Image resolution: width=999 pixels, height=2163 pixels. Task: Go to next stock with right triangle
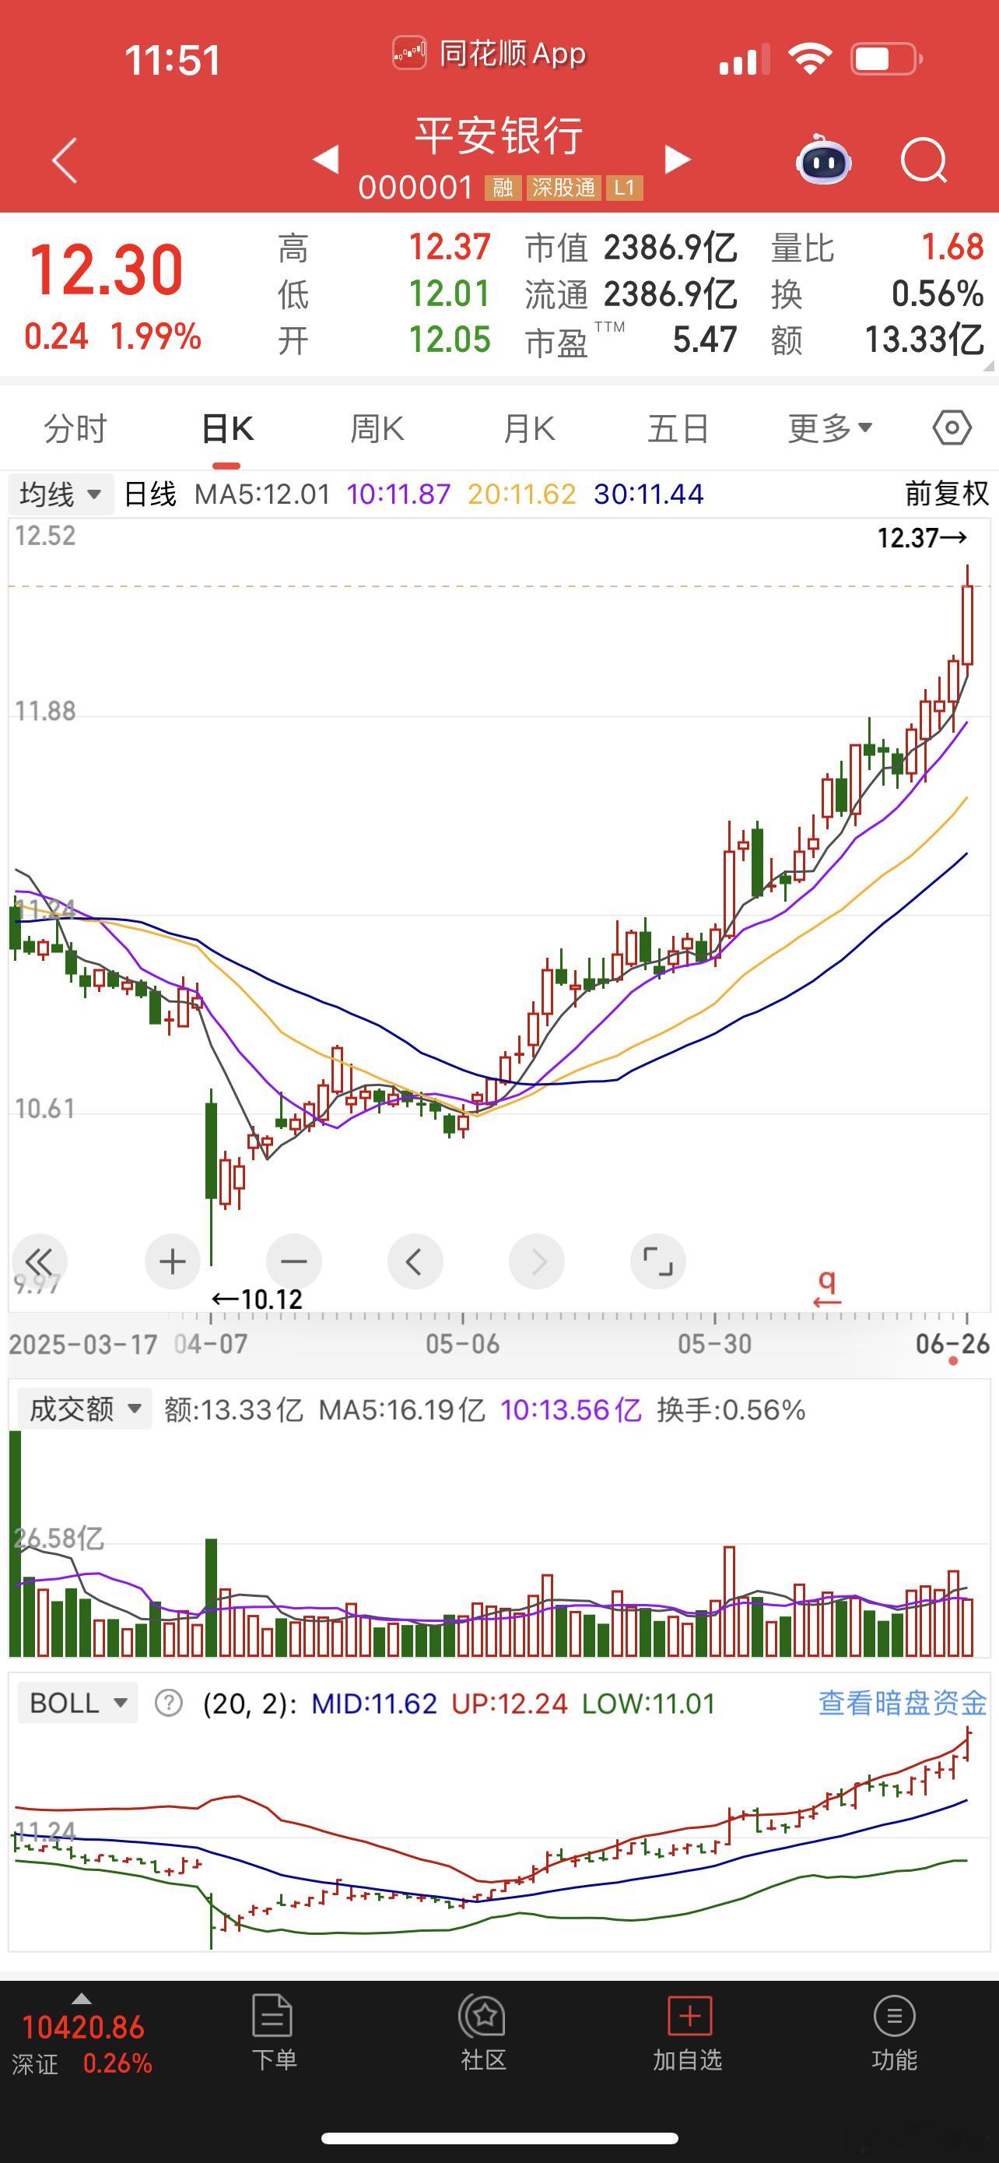[678, 159]
